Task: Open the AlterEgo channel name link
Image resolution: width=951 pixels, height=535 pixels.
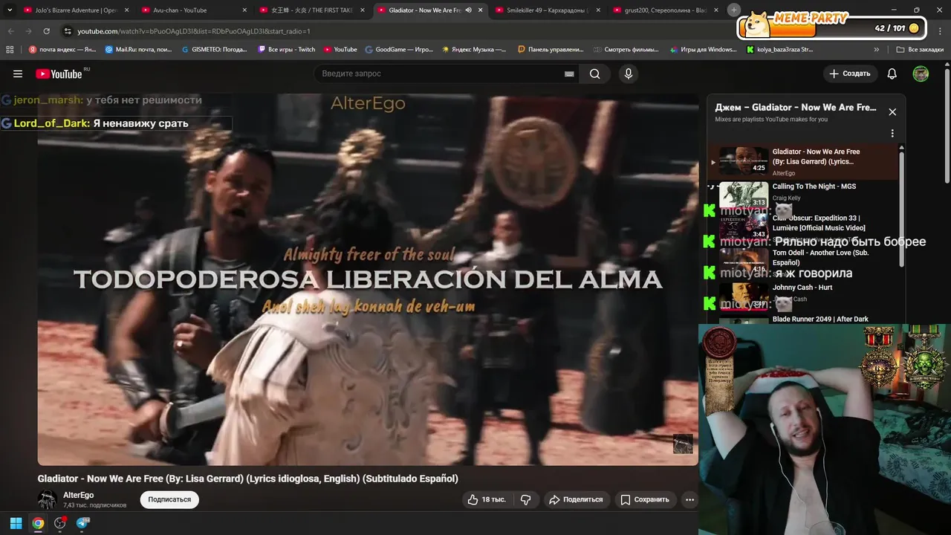Action: tap(78, 495)
